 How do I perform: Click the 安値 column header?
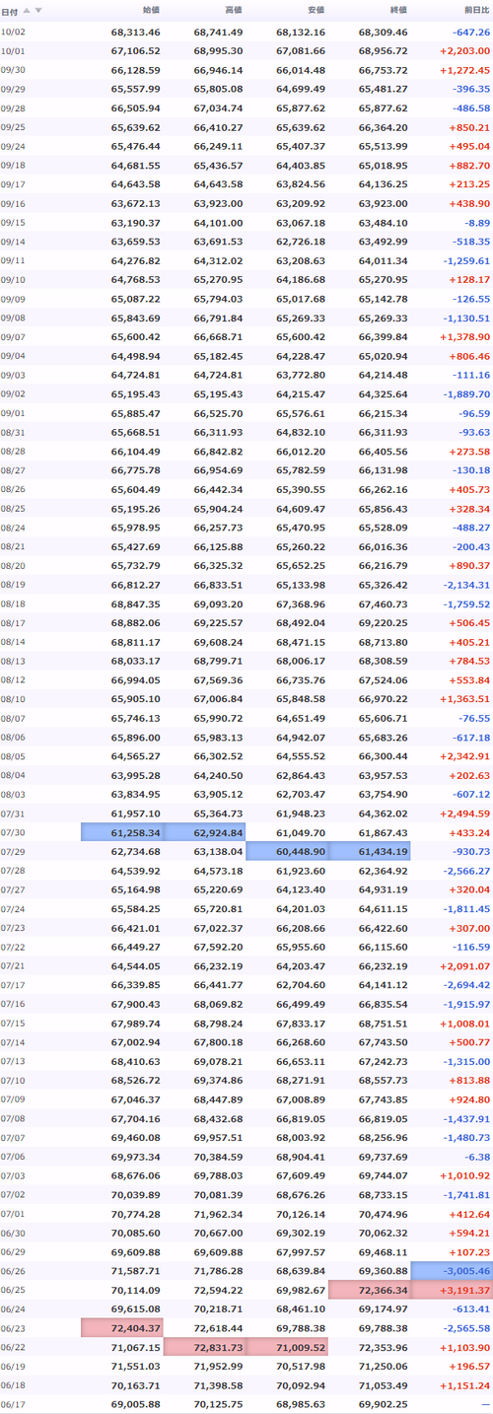click(317, 10)
